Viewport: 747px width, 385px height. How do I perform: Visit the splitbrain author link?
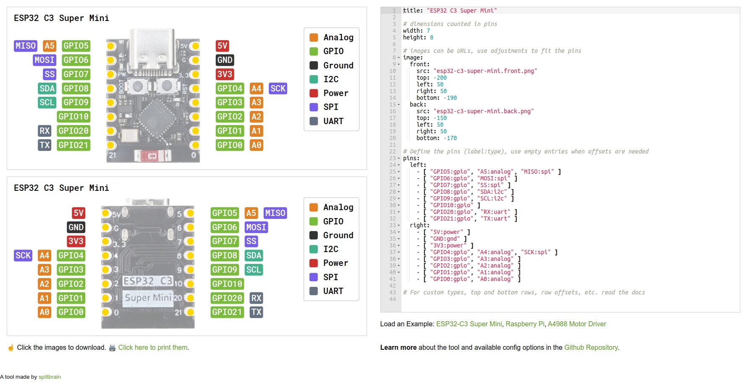[x=50, y=377]
